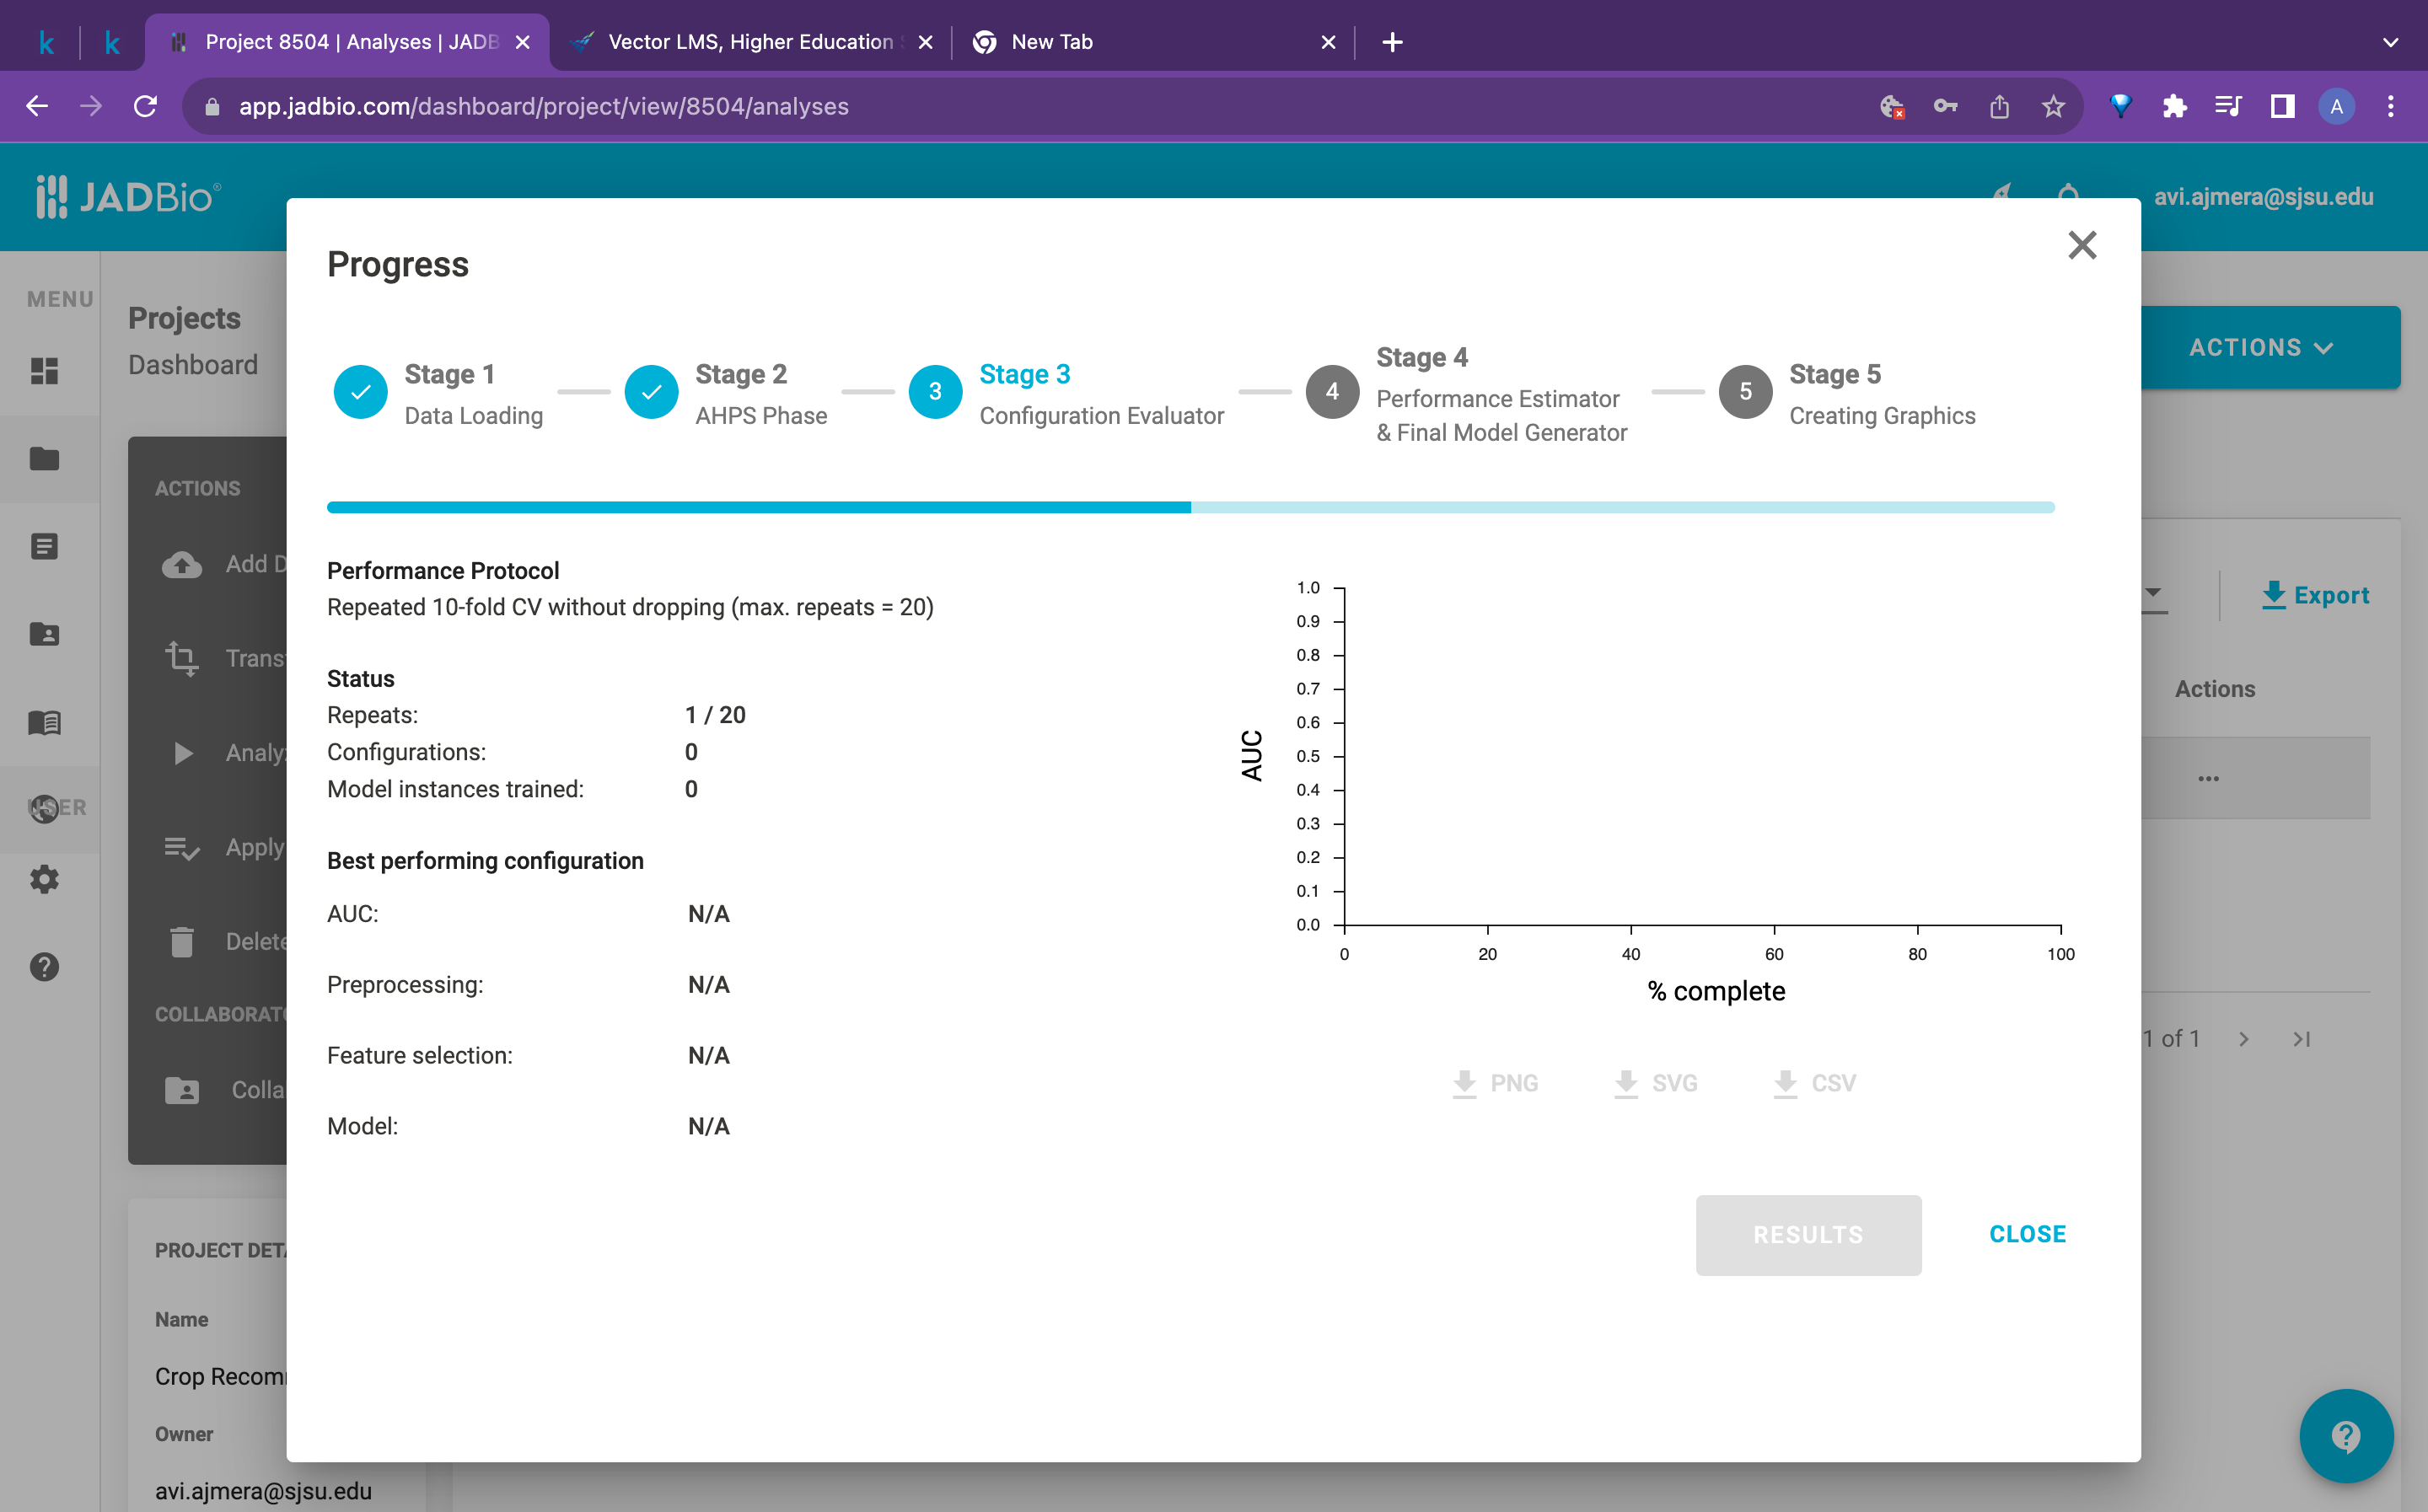Go to next page using pagination arrow
The height and width of the screenshot is (1512, 2428).
coord(2244,1039)
